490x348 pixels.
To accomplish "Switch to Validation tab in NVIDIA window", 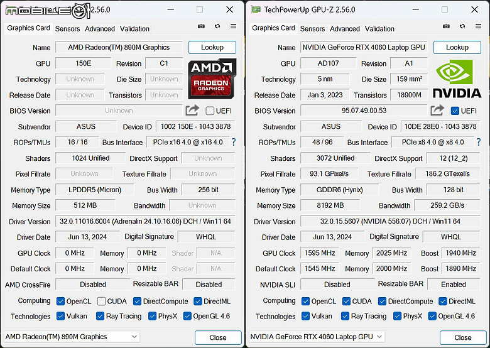I will point(379,29).
